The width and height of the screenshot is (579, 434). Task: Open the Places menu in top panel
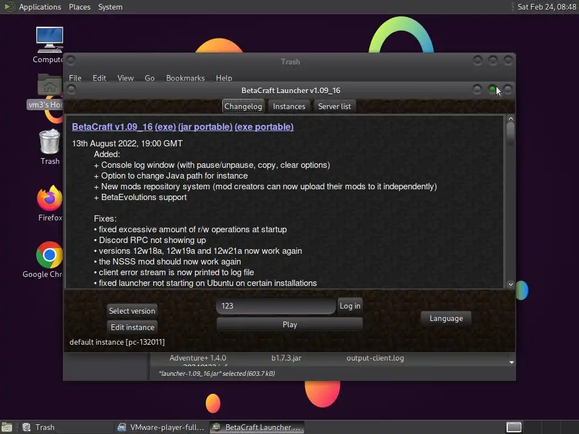tap(80, 7)
